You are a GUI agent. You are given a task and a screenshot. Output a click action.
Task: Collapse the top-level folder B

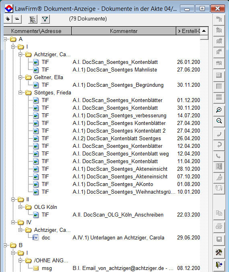5,245
